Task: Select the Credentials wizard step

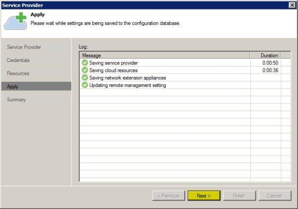Action: pos(18,60)
